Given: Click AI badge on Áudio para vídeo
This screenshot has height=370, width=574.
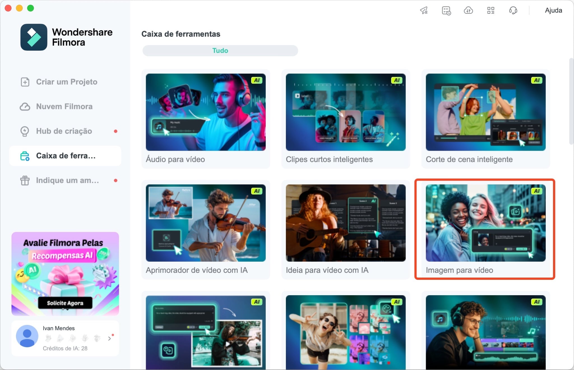Looking at the screenshot, I should coord(257,80).
